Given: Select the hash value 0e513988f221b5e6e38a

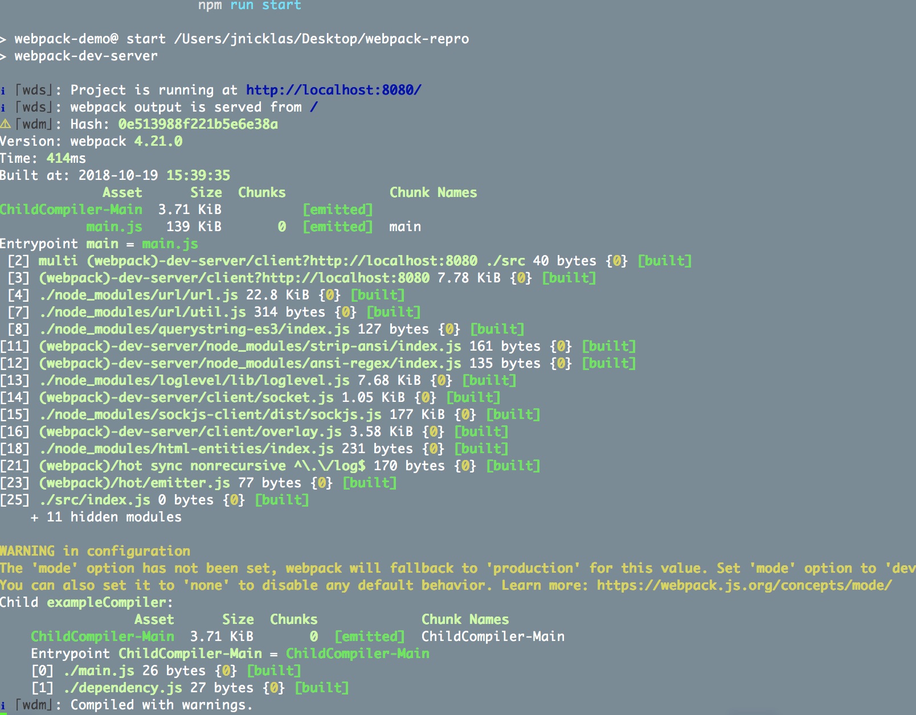Looking at the screenshot, I should 198,124.
